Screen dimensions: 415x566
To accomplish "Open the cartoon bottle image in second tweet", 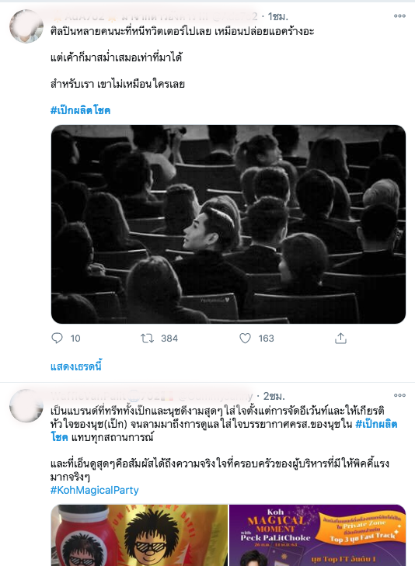I will click(x=139, y=535).
